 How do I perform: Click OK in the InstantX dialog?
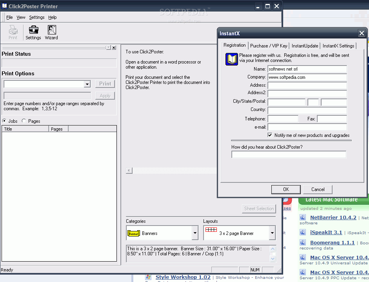pos(286,189)
